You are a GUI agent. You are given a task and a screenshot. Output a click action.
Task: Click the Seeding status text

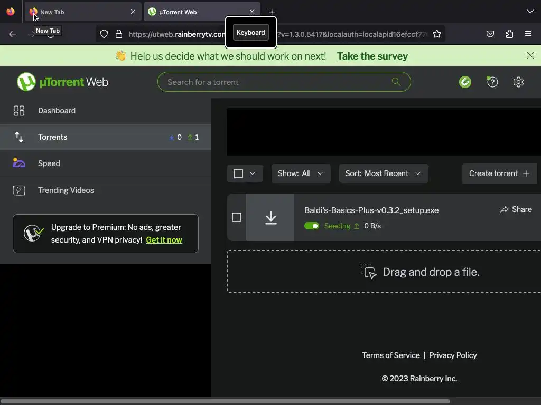(337, 226)
